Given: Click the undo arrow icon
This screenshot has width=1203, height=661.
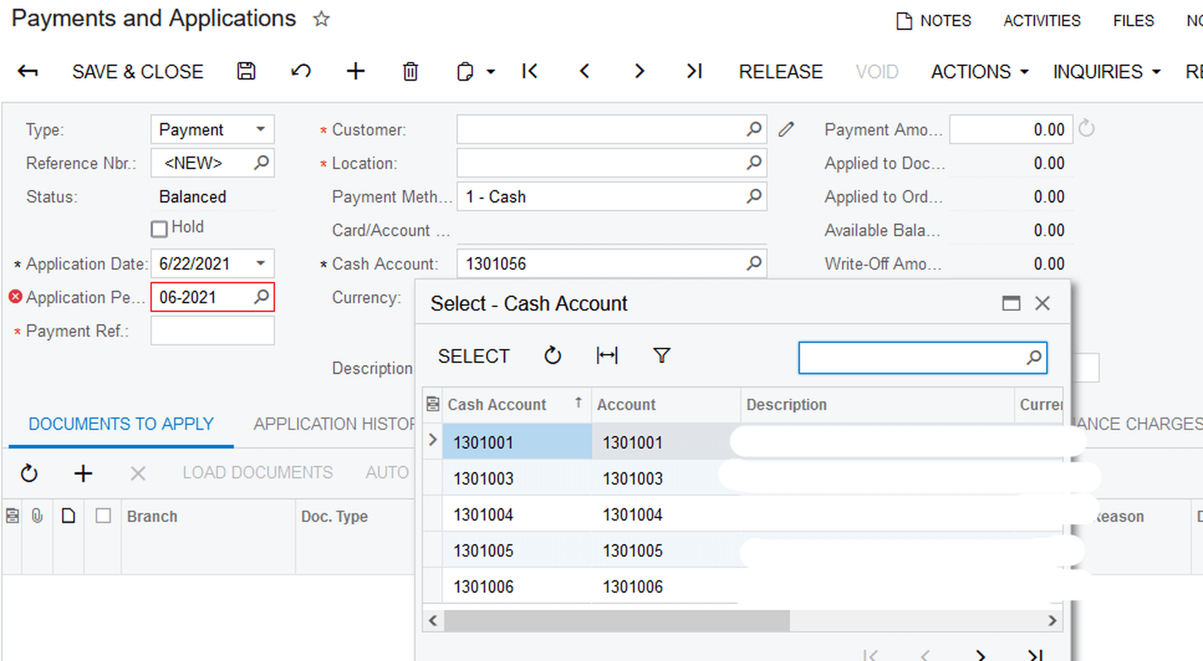Looking at the screenshot, I should (x=300, y=71).
